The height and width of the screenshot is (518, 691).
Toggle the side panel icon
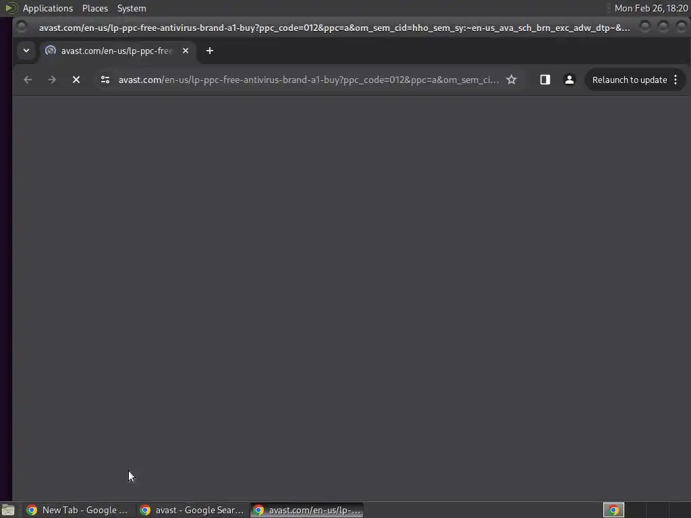coord(545,80)
